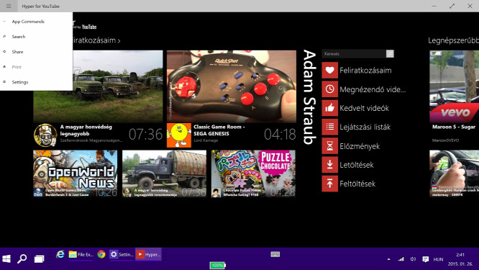The width and height of the screenshot is (479, 270).
Task: Expand the Feliratkozásaim section chevron
Action: [x=119, y=40]
